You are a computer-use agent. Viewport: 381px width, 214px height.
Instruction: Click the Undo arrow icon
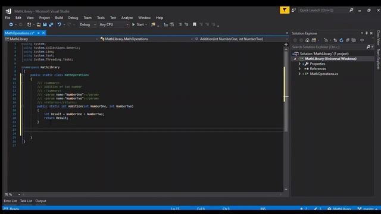60,24
